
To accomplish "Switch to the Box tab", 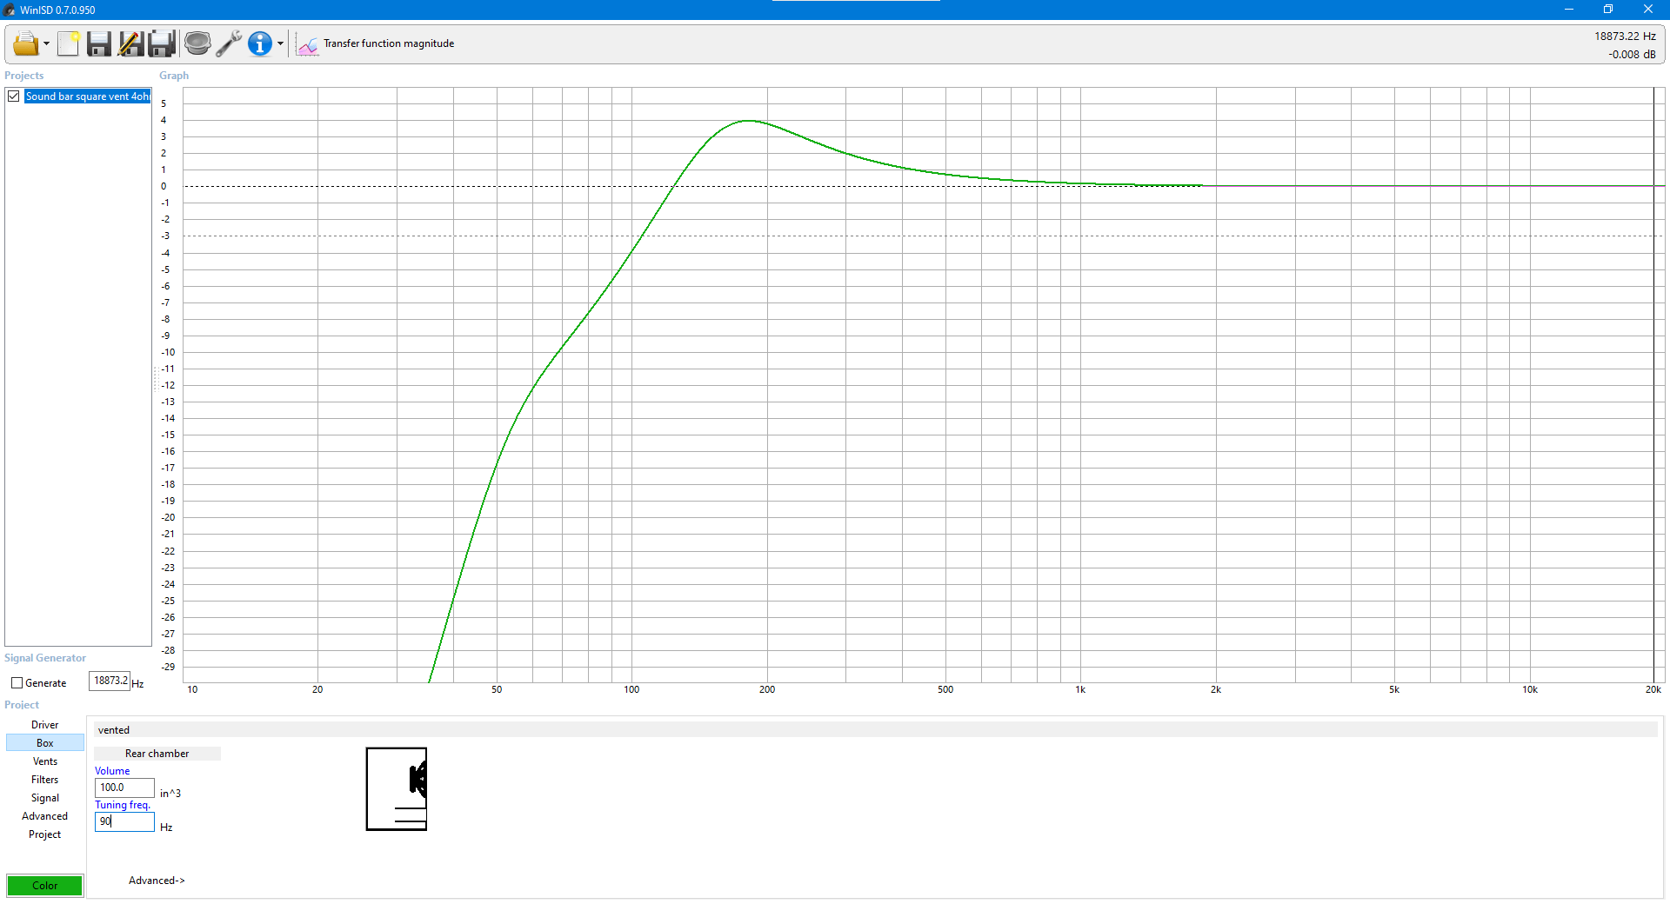I will 45,743.
